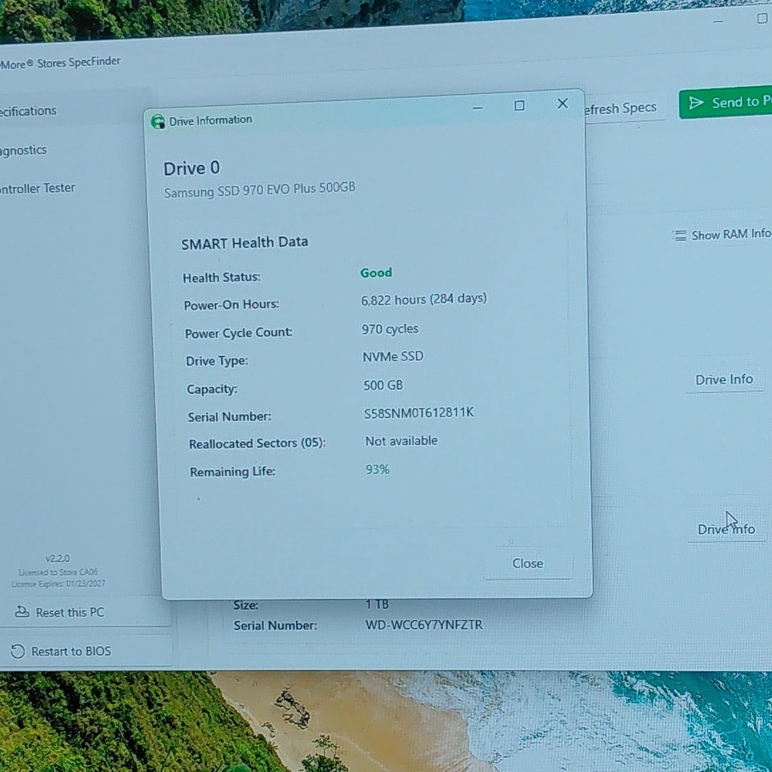Screen dimensions: 772x772
Task: Select the serial number S58SNM0T612811K
Action: tap(419, 413)
